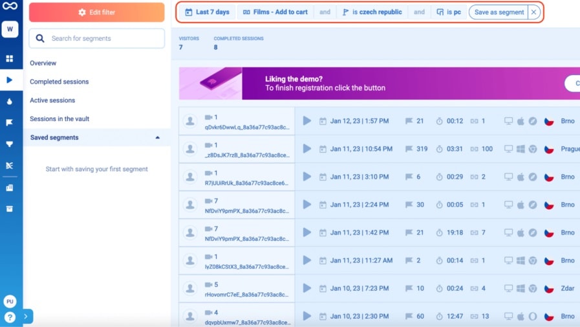Play the Jan 11, 23 1:42 PM session
This screenshot has width=580, height=327.
click(x=307, y=232)
